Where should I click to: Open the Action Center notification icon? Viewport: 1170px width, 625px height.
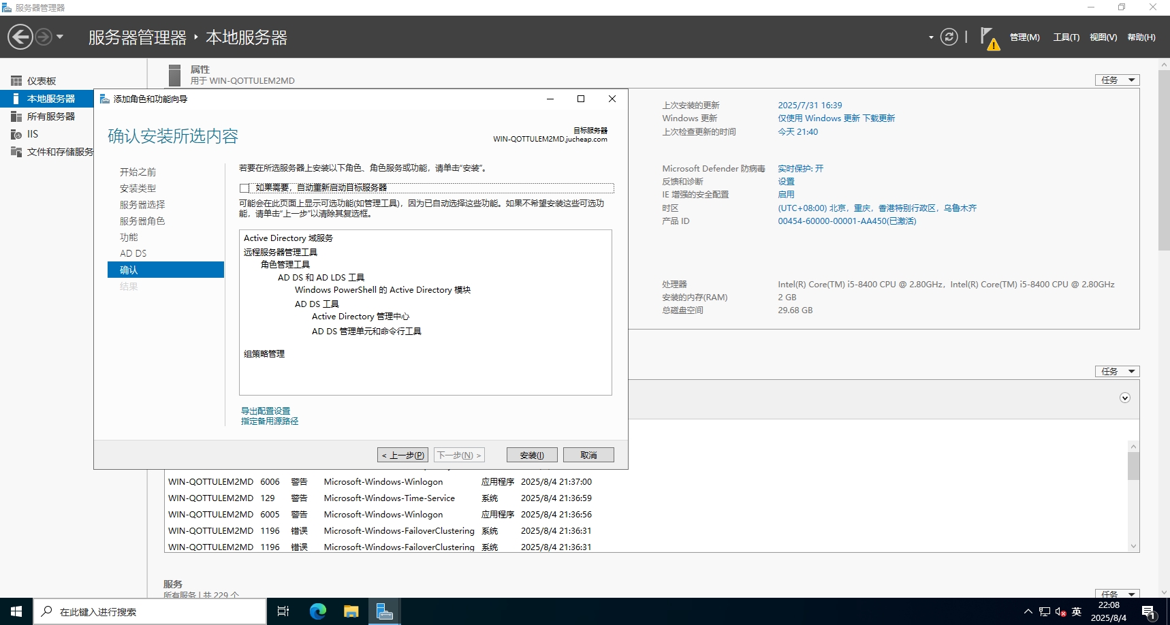[1150, 612]
